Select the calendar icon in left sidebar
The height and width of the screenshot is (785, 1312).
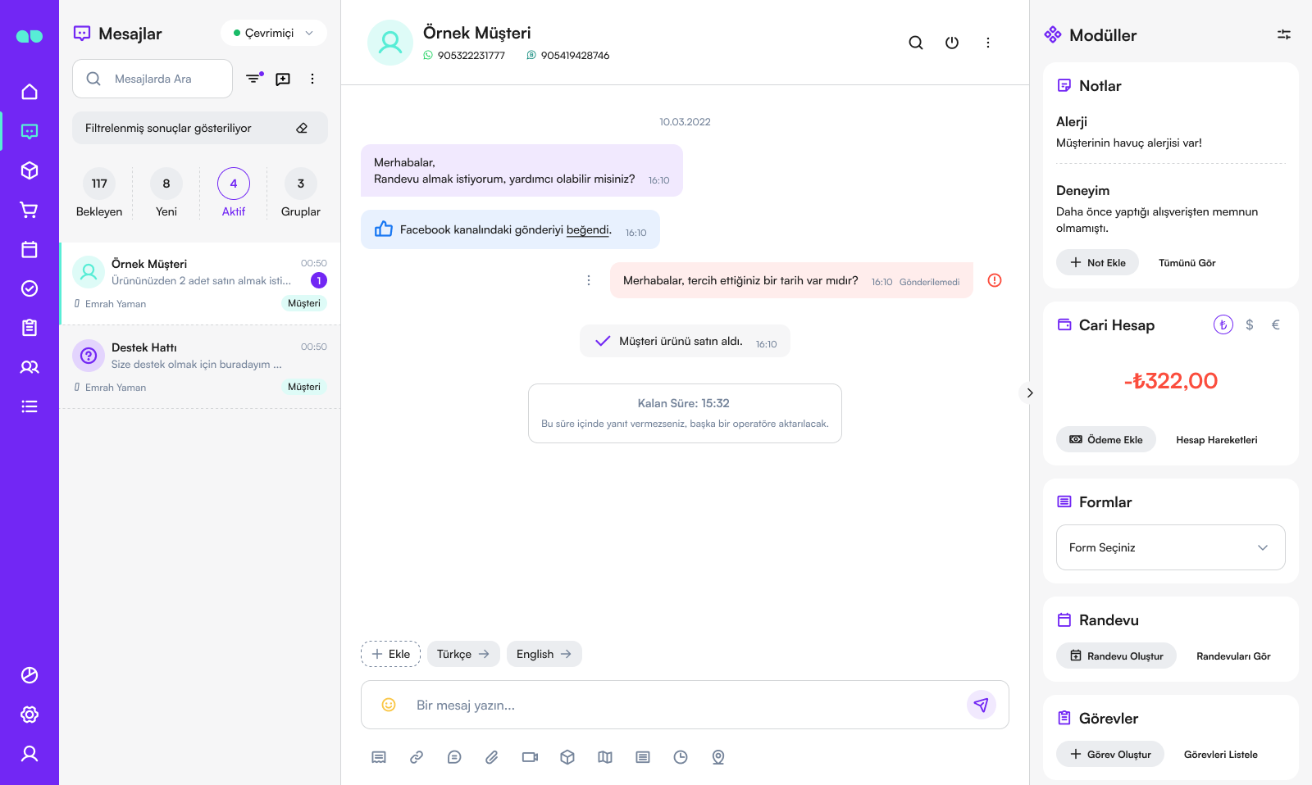pos(30,249)
